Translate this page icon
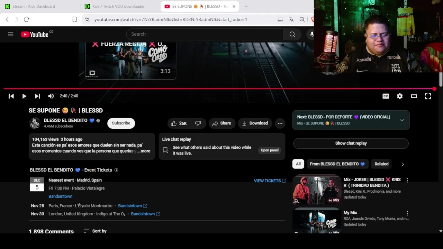This screenshot has height=249, width=443. coord(291,20)
